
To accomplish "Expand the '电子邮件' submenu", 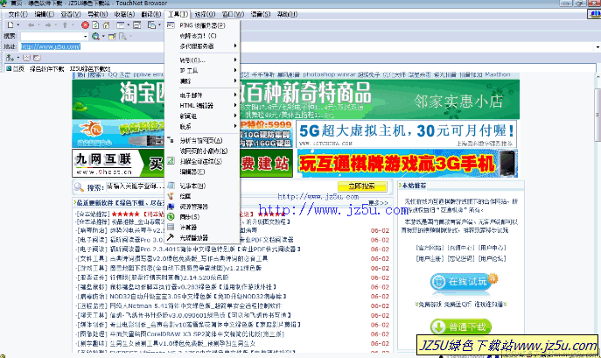I will [202, 95].
